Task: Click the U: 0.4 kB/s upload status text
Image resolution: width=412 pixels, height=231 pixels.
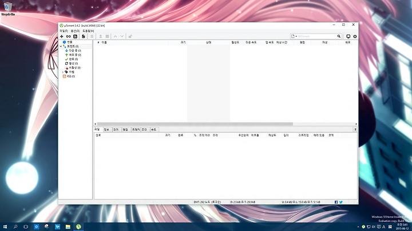Action: click(301, 202)
